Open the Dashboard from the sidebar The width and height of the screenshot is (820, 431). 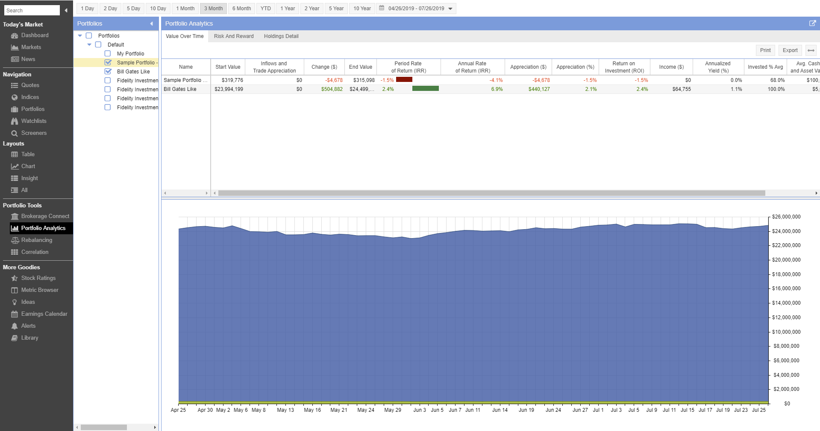tap(34, 35)
